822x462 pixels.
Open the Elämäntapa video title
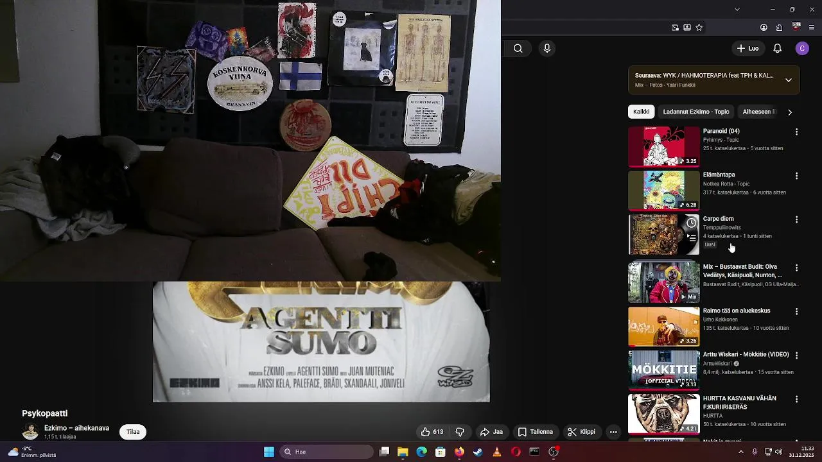coord(719,175)
